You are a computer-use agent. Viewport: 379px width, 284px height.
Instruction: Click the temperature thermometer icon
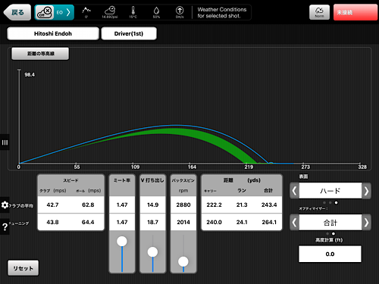point(133,11)
